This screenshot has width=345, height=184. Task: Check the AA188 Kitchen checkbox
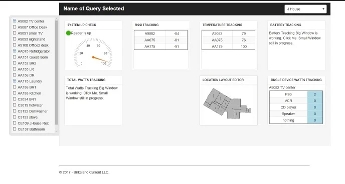tap(15, 93)
